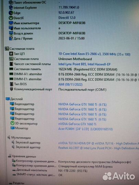Viewport: 139px width, 185px height.
Task: Select the Мультимедиа section header
Action: [x=21, y=138]
